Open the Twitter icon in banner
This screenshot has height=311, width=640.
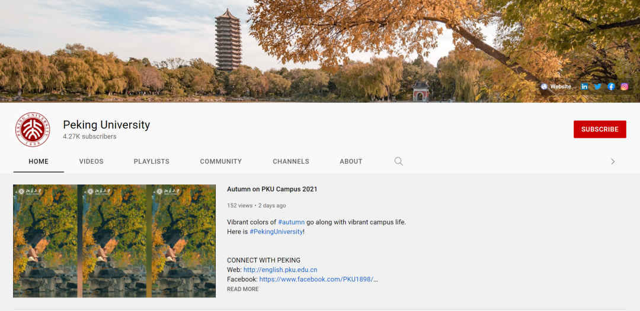(597, 86)
